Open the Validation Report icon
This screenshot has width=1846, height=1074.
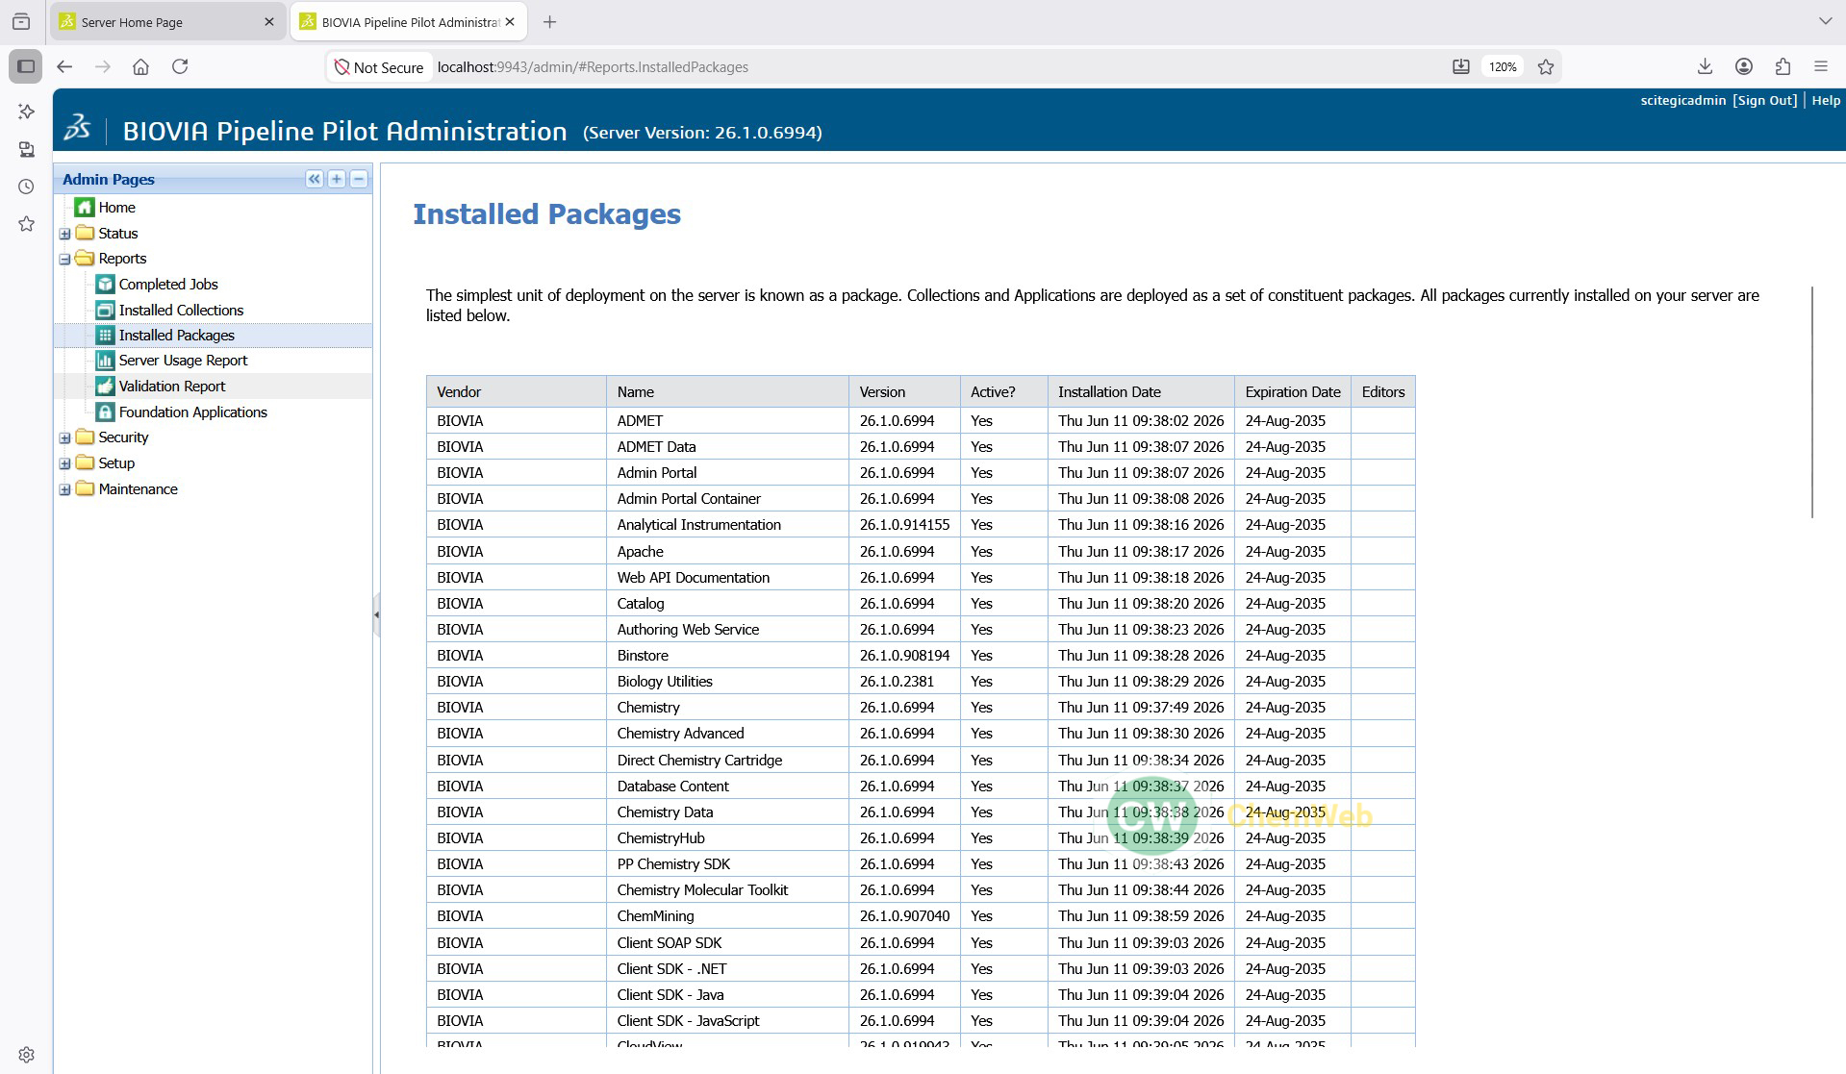(x=105, y=387)
